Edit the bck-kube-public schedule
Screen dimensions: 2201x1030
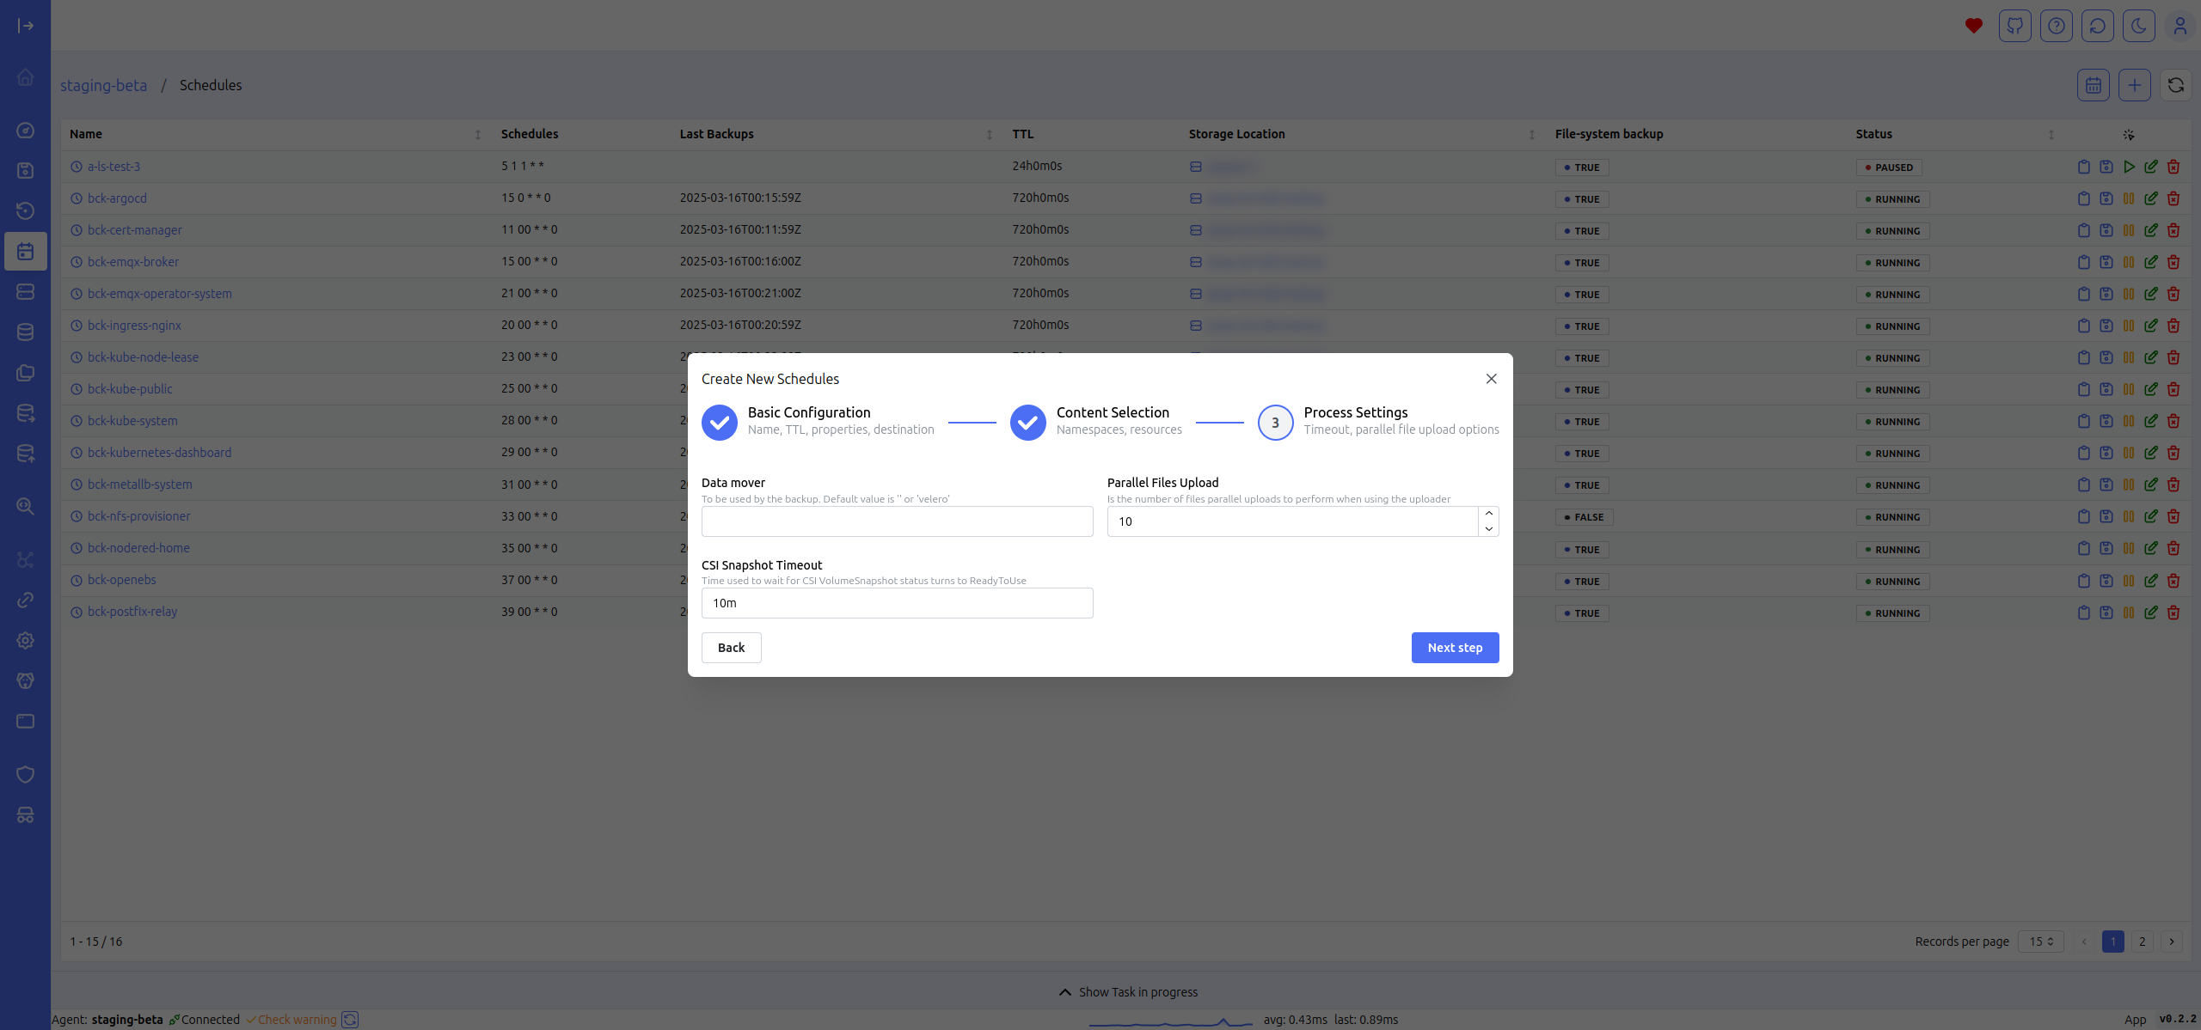2151,389
